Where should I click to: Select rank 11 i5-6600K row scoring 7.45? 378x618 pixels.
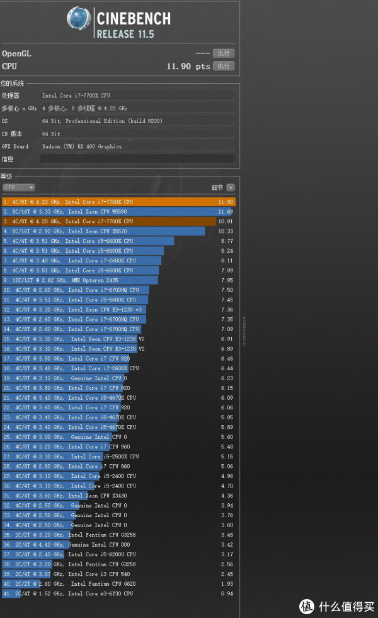pyautogui.click(x=118, y=300)
